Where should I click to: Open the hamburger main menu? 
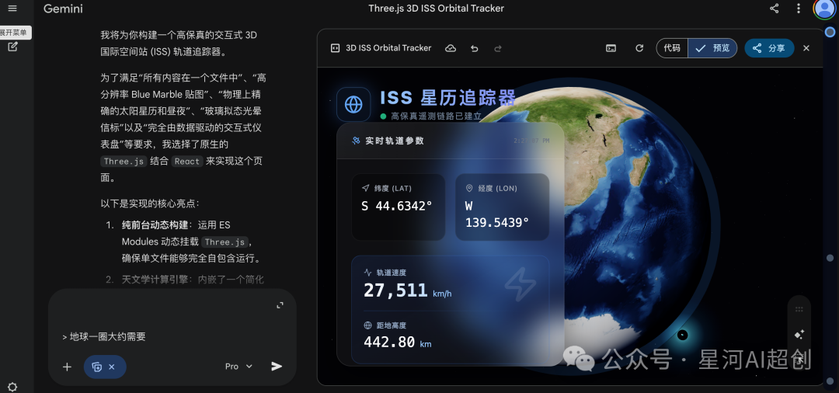pyautogui.click(x=12, y=9)
